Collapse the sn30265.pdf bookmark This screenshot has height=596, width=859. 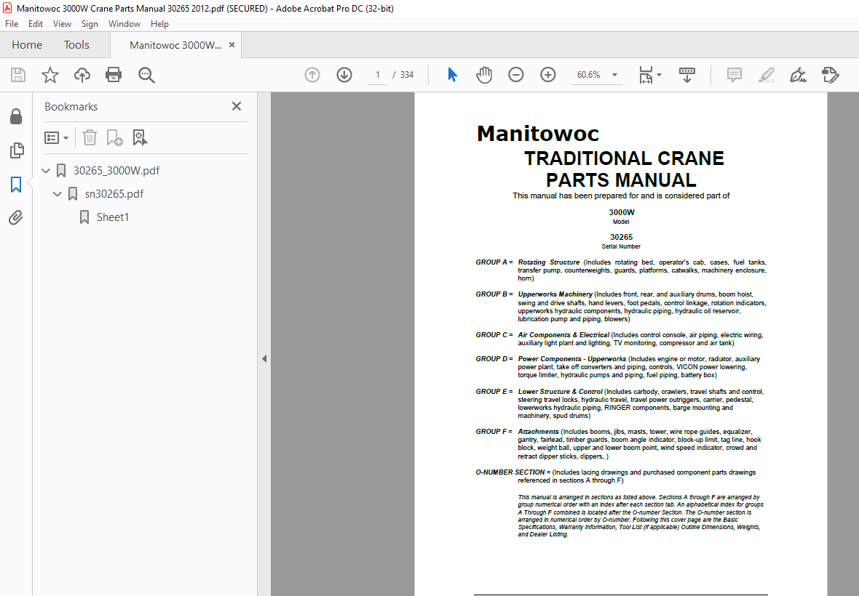pos(57,194)
